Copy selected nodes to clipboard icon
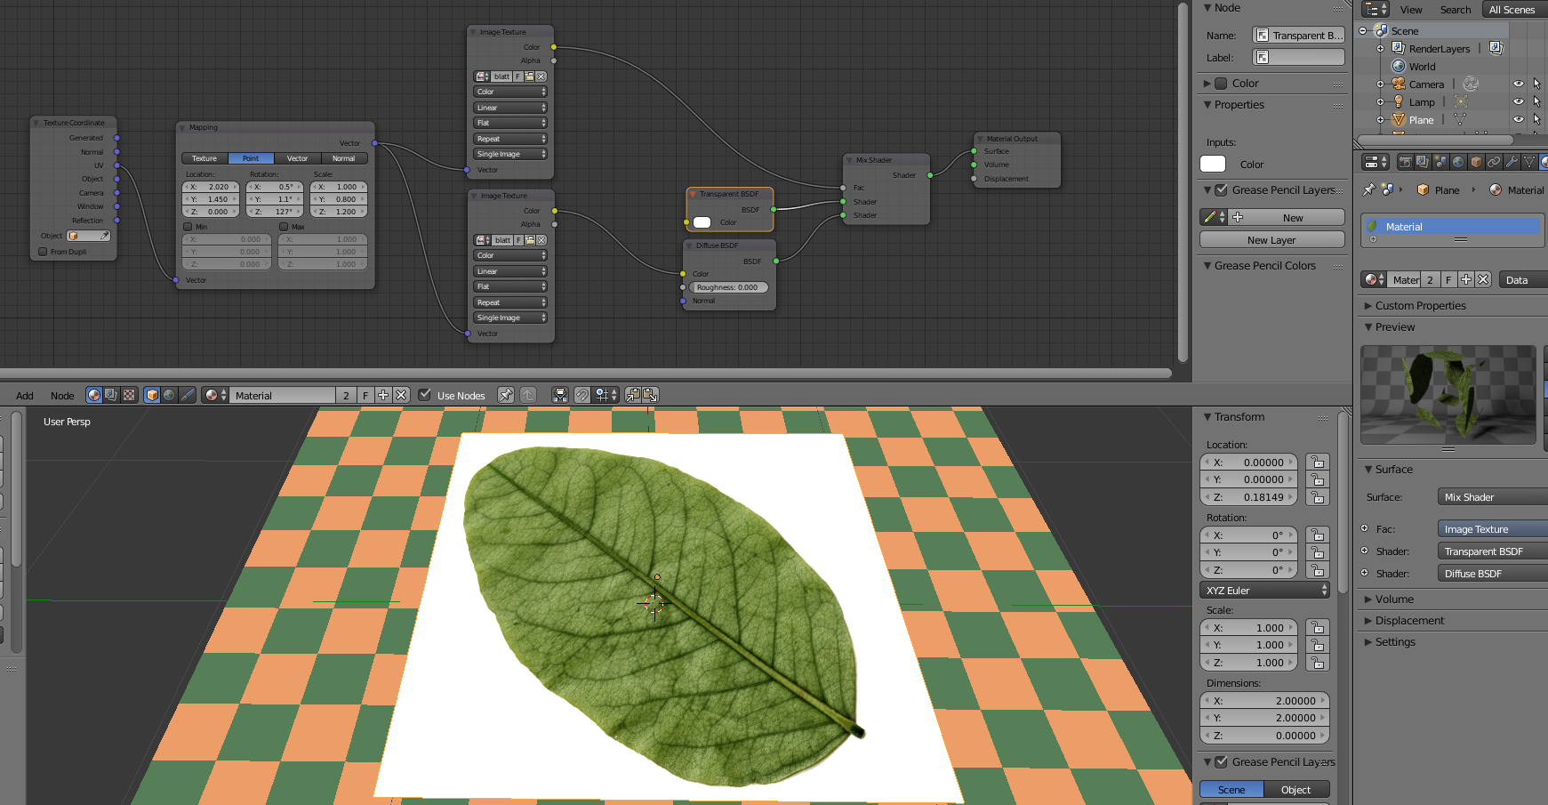This screenshot has height=805, width=1548. [633, 395]
